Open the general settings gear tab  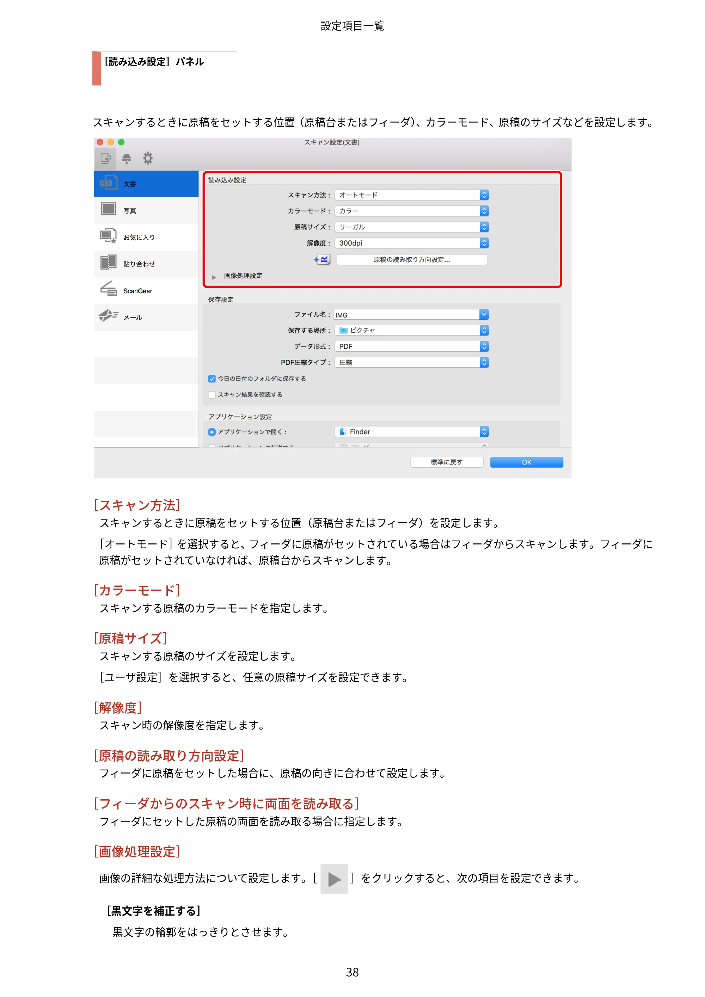pos(148,158)
